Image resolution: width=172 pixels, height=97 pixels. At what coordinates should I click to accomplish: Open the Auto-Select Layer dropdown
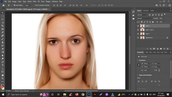tap(28, 5)
